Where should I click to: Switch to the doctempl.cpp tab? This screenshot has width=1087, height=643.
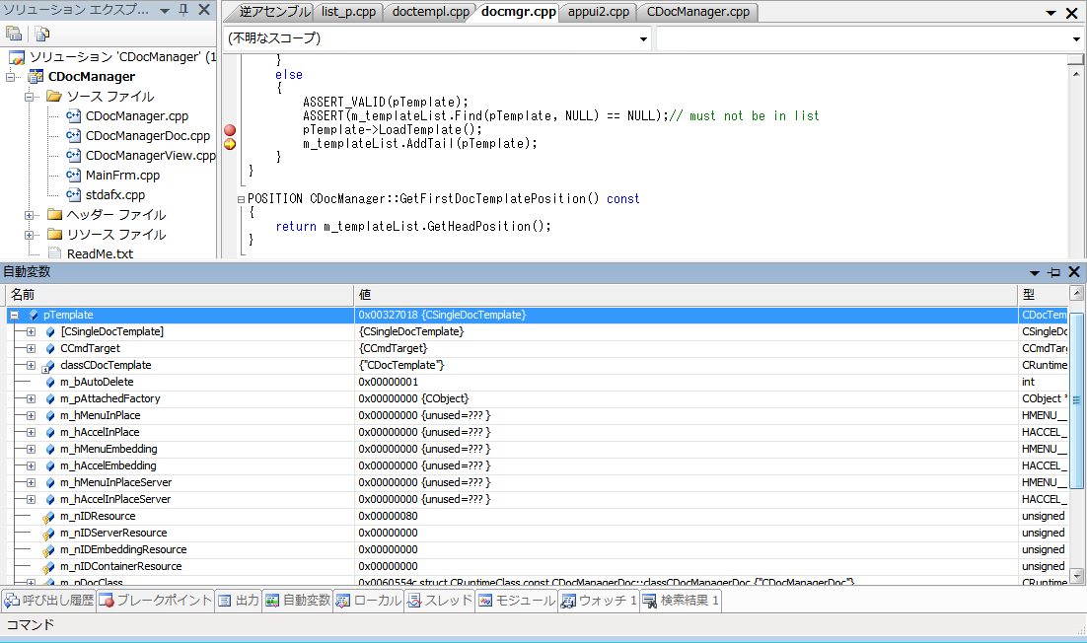(430, 12)
